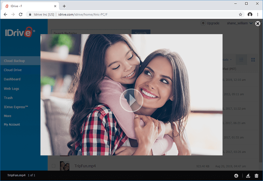Screen dimensions: 263x181
Task: Select the IDrive - F browser tab
Action: click(x=31, y=6)
